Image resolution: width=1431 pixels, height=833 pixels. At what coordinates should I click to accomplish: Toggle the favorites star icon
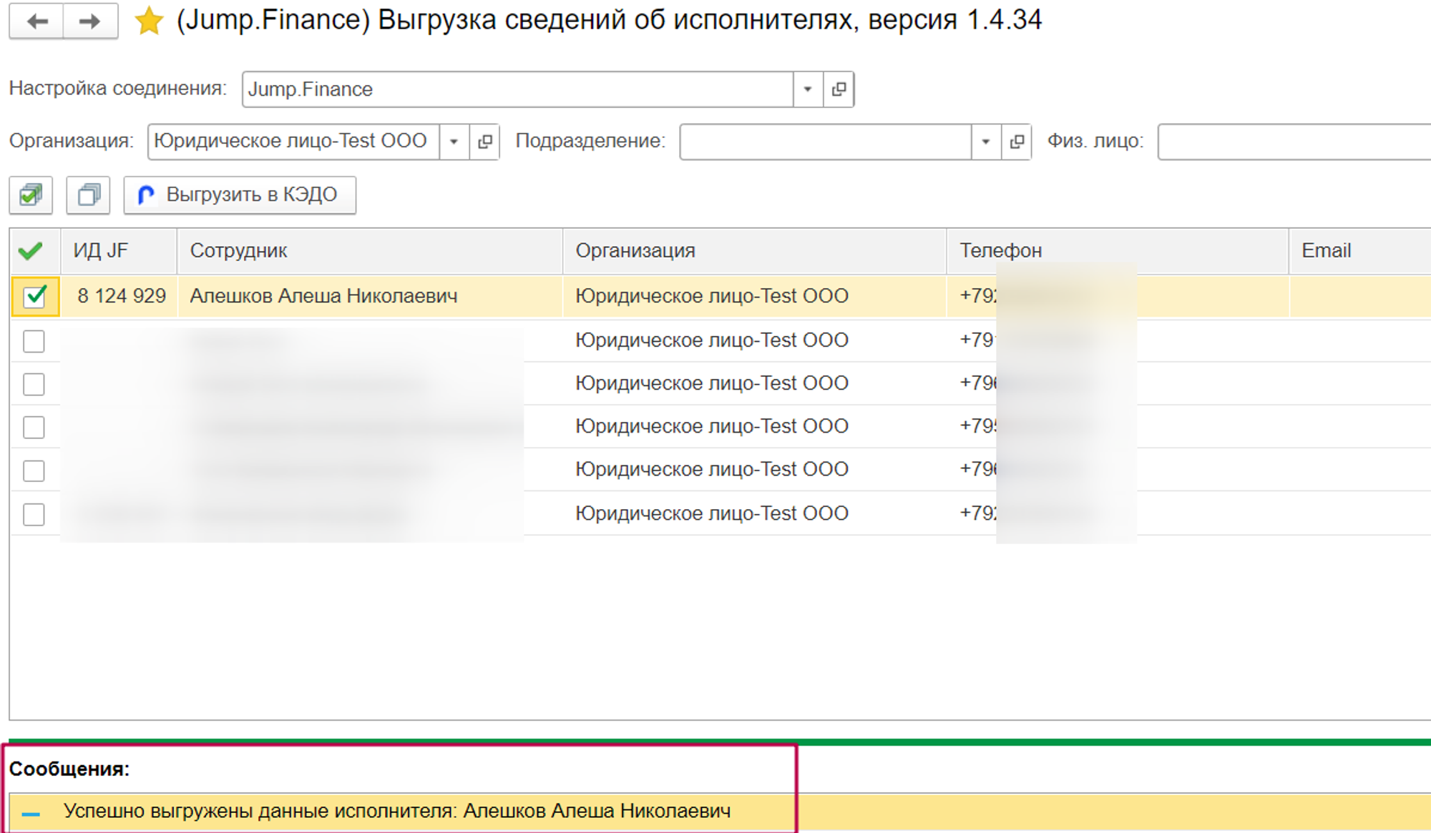pos(149,21)
